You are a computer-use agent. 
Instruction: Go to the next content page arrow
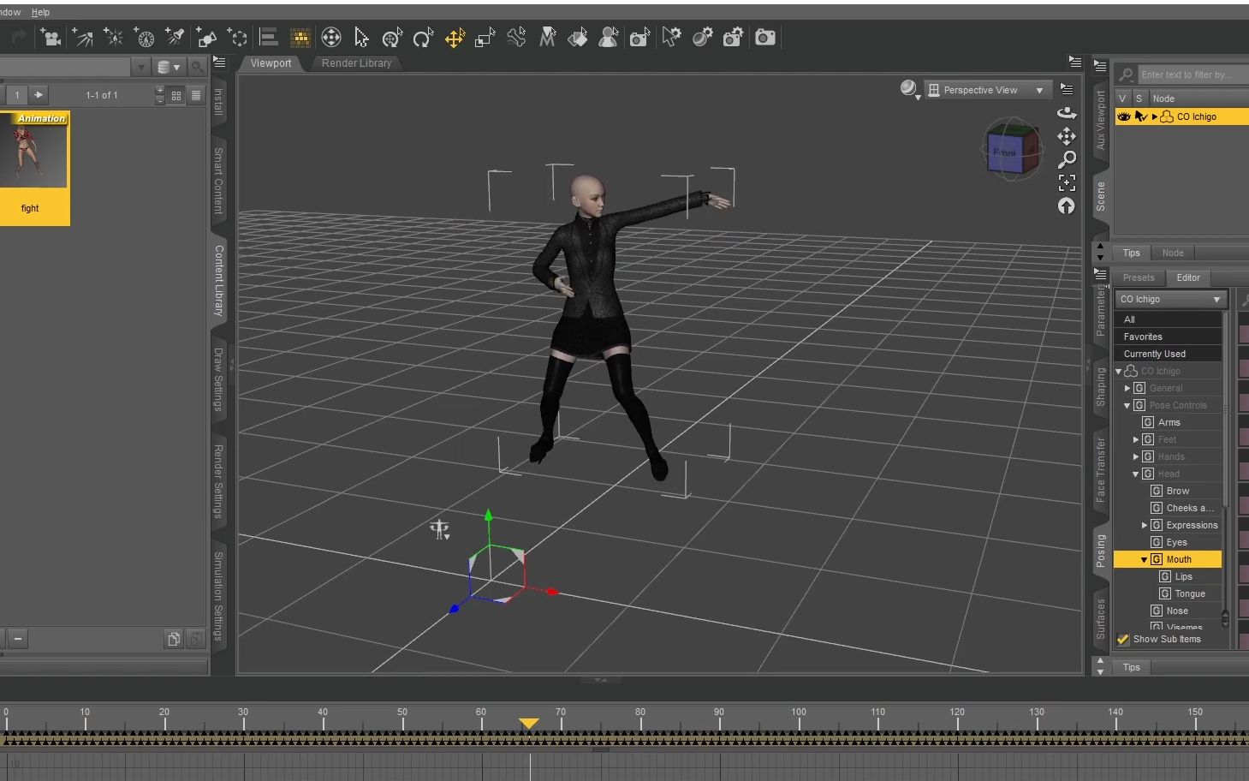pyautogui.click(x=39, y=95)
